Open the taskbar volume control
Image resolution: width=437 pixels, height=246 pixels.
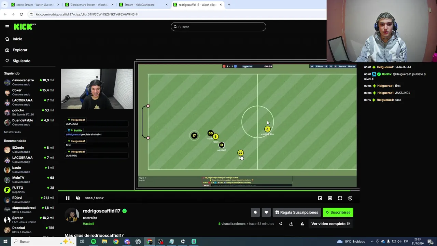click(x=399, y=242)
